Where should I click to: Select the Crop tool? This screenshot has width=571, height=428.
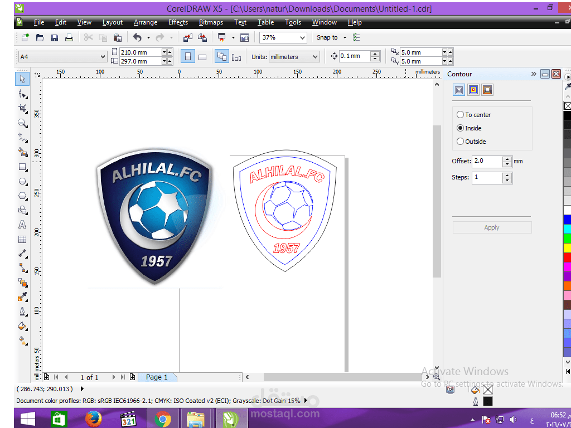coord(22,109)
